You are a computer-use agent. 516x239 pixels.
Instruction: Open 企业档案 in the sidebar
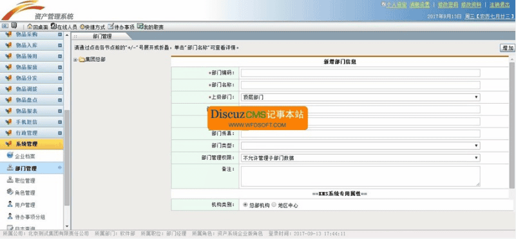[25, 157]
